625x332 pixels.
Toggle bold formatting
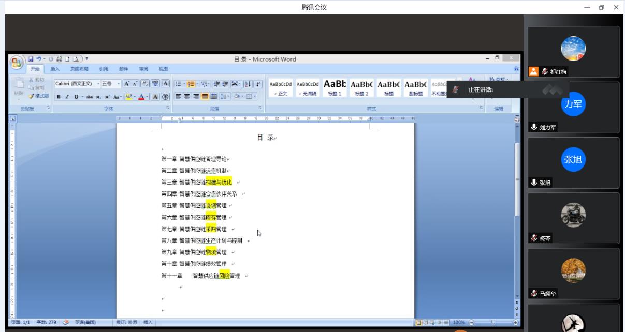point(59,97)
